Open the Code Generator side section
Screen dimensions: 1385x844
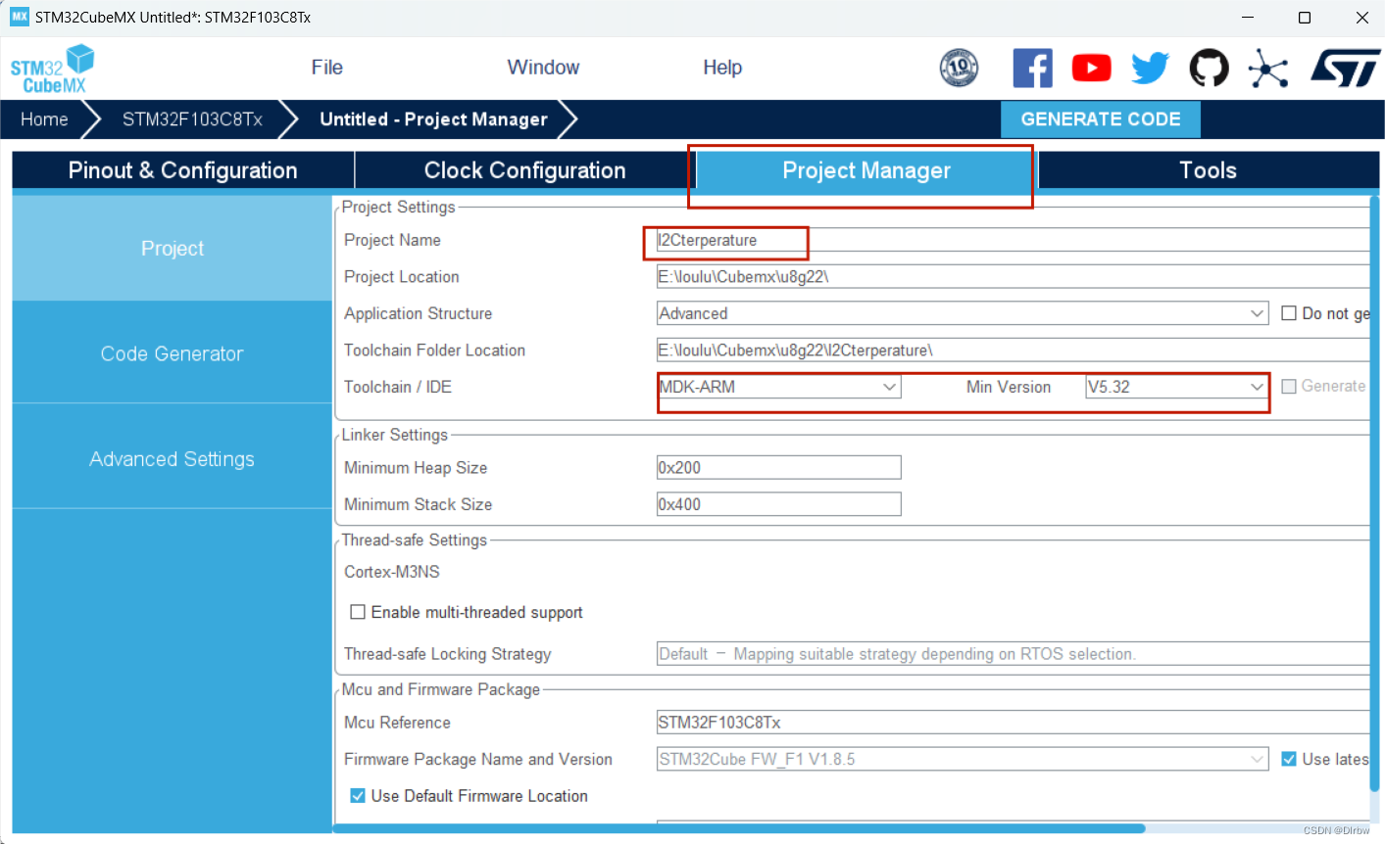click(173, 354)
